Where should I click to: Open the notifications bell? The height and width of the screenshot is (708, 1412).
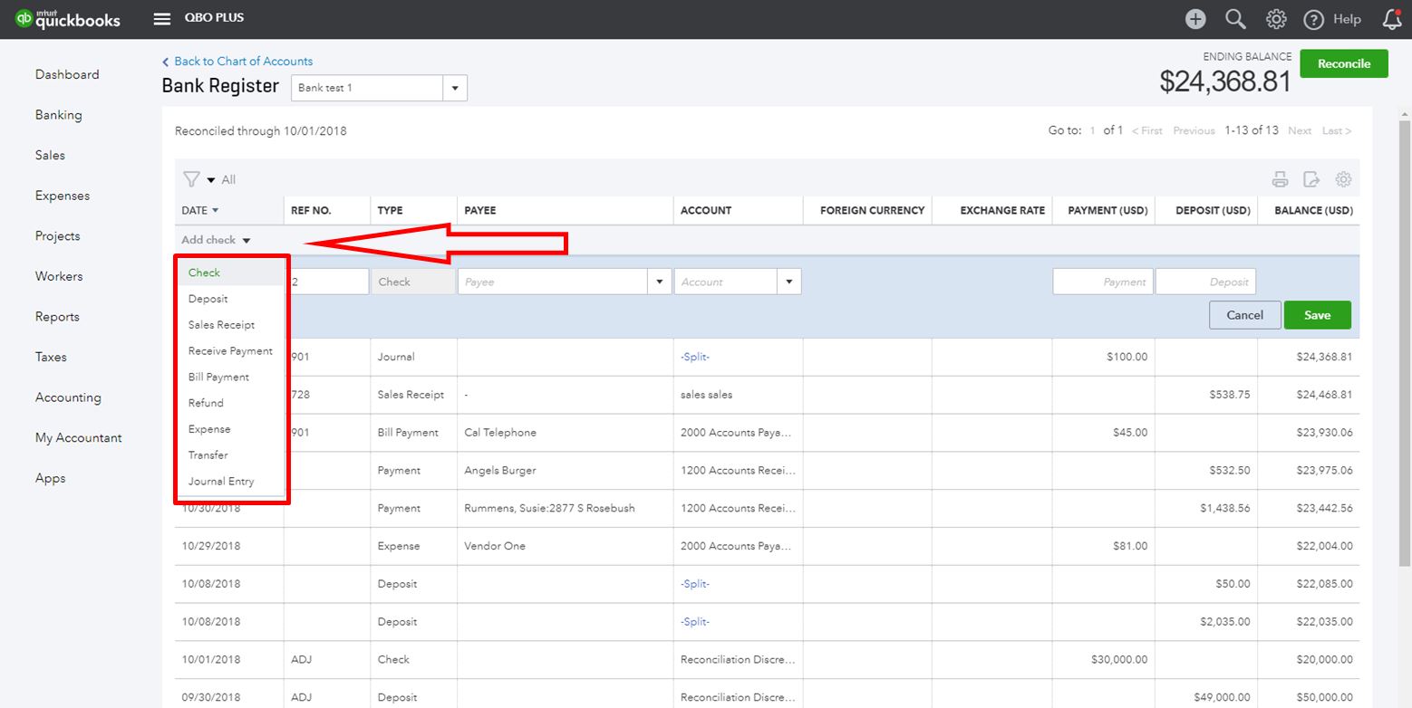(1392, 19)
